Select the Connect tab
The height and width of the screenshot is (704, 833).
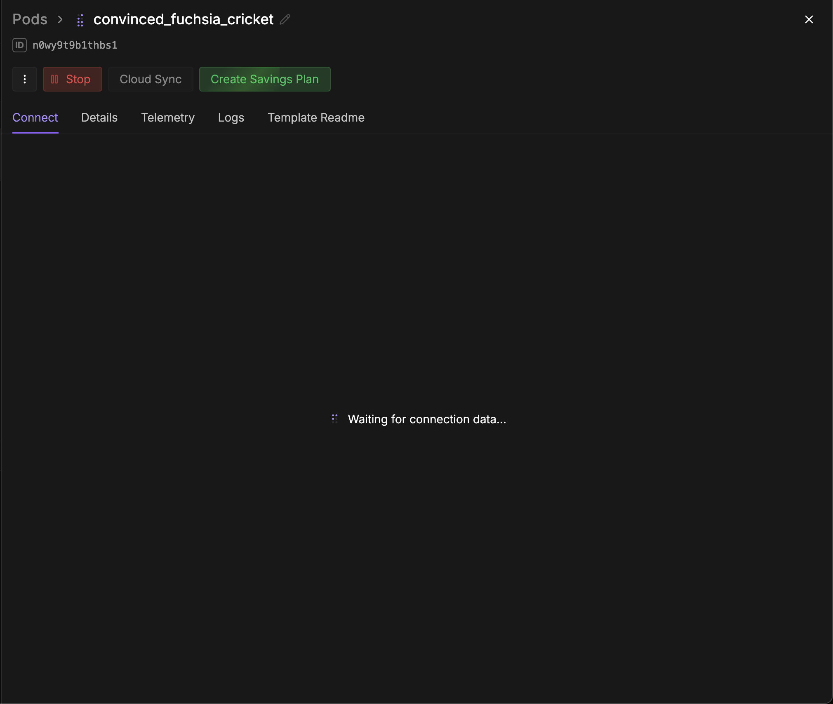pos(35,117)
